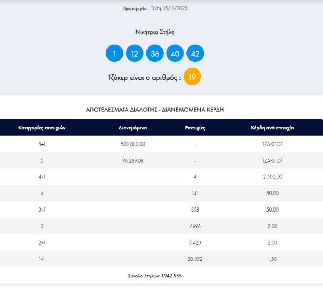Click winning number ball 36
The image size is (323, 291).
[155, 54]
